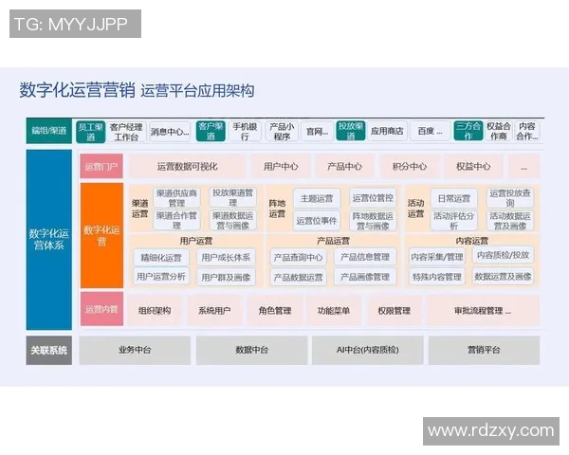Select the 运营数据可视化 box
This screenshot has width=569, height=455.
[187, 166]
